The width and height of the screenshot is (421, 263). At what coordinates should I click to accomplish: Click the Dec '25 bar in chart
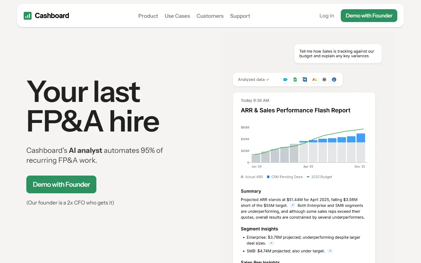click(361, 148)
